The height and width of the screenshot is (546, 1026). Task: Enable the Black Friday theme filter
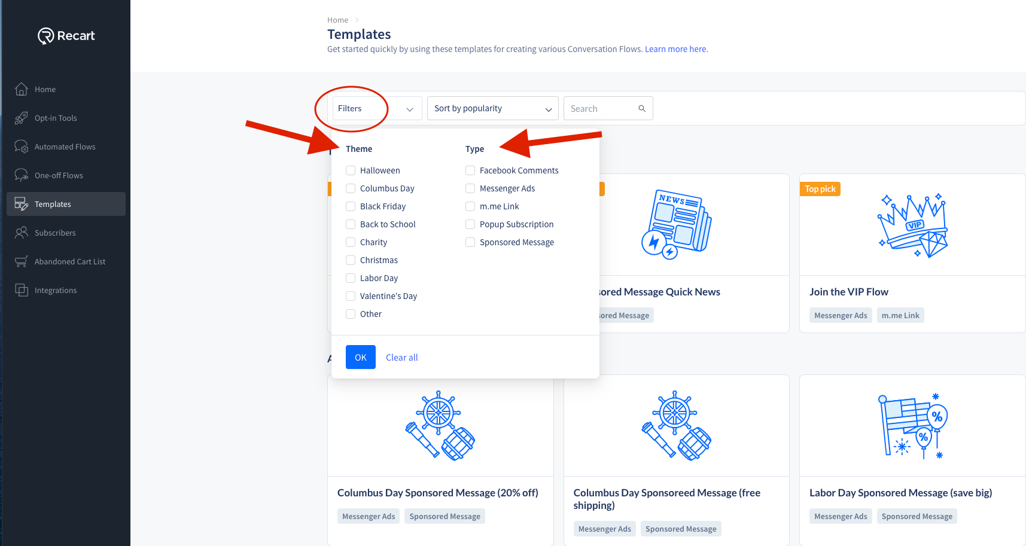tap(351, 206)
